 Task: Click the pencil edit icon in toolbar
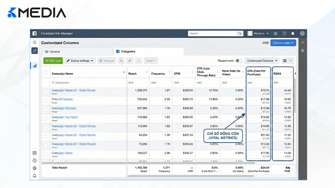coord(130,61)
